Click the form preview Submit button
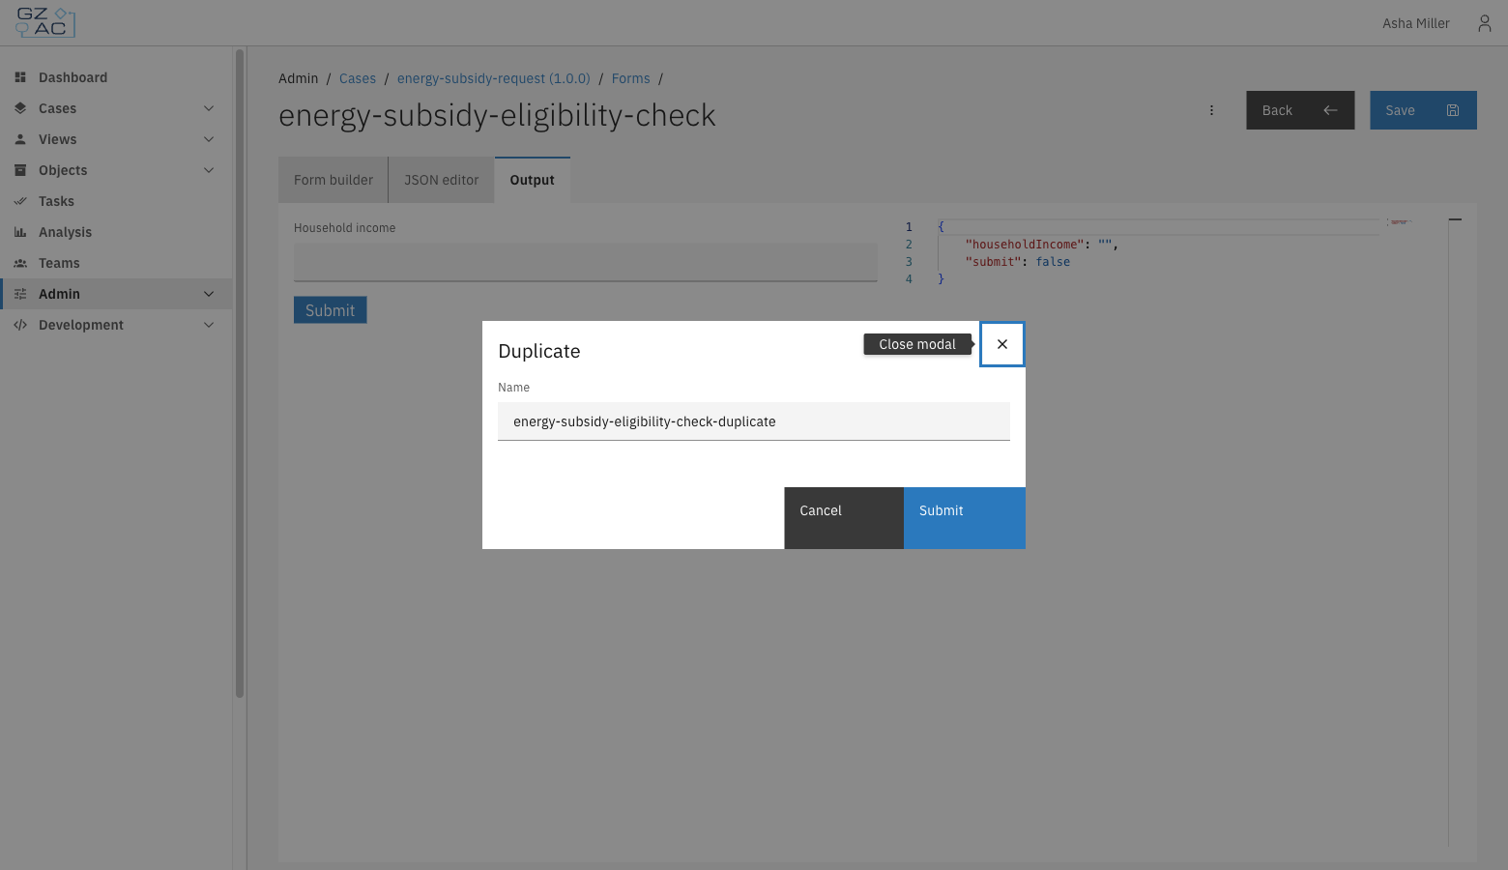 pos(331,310)
